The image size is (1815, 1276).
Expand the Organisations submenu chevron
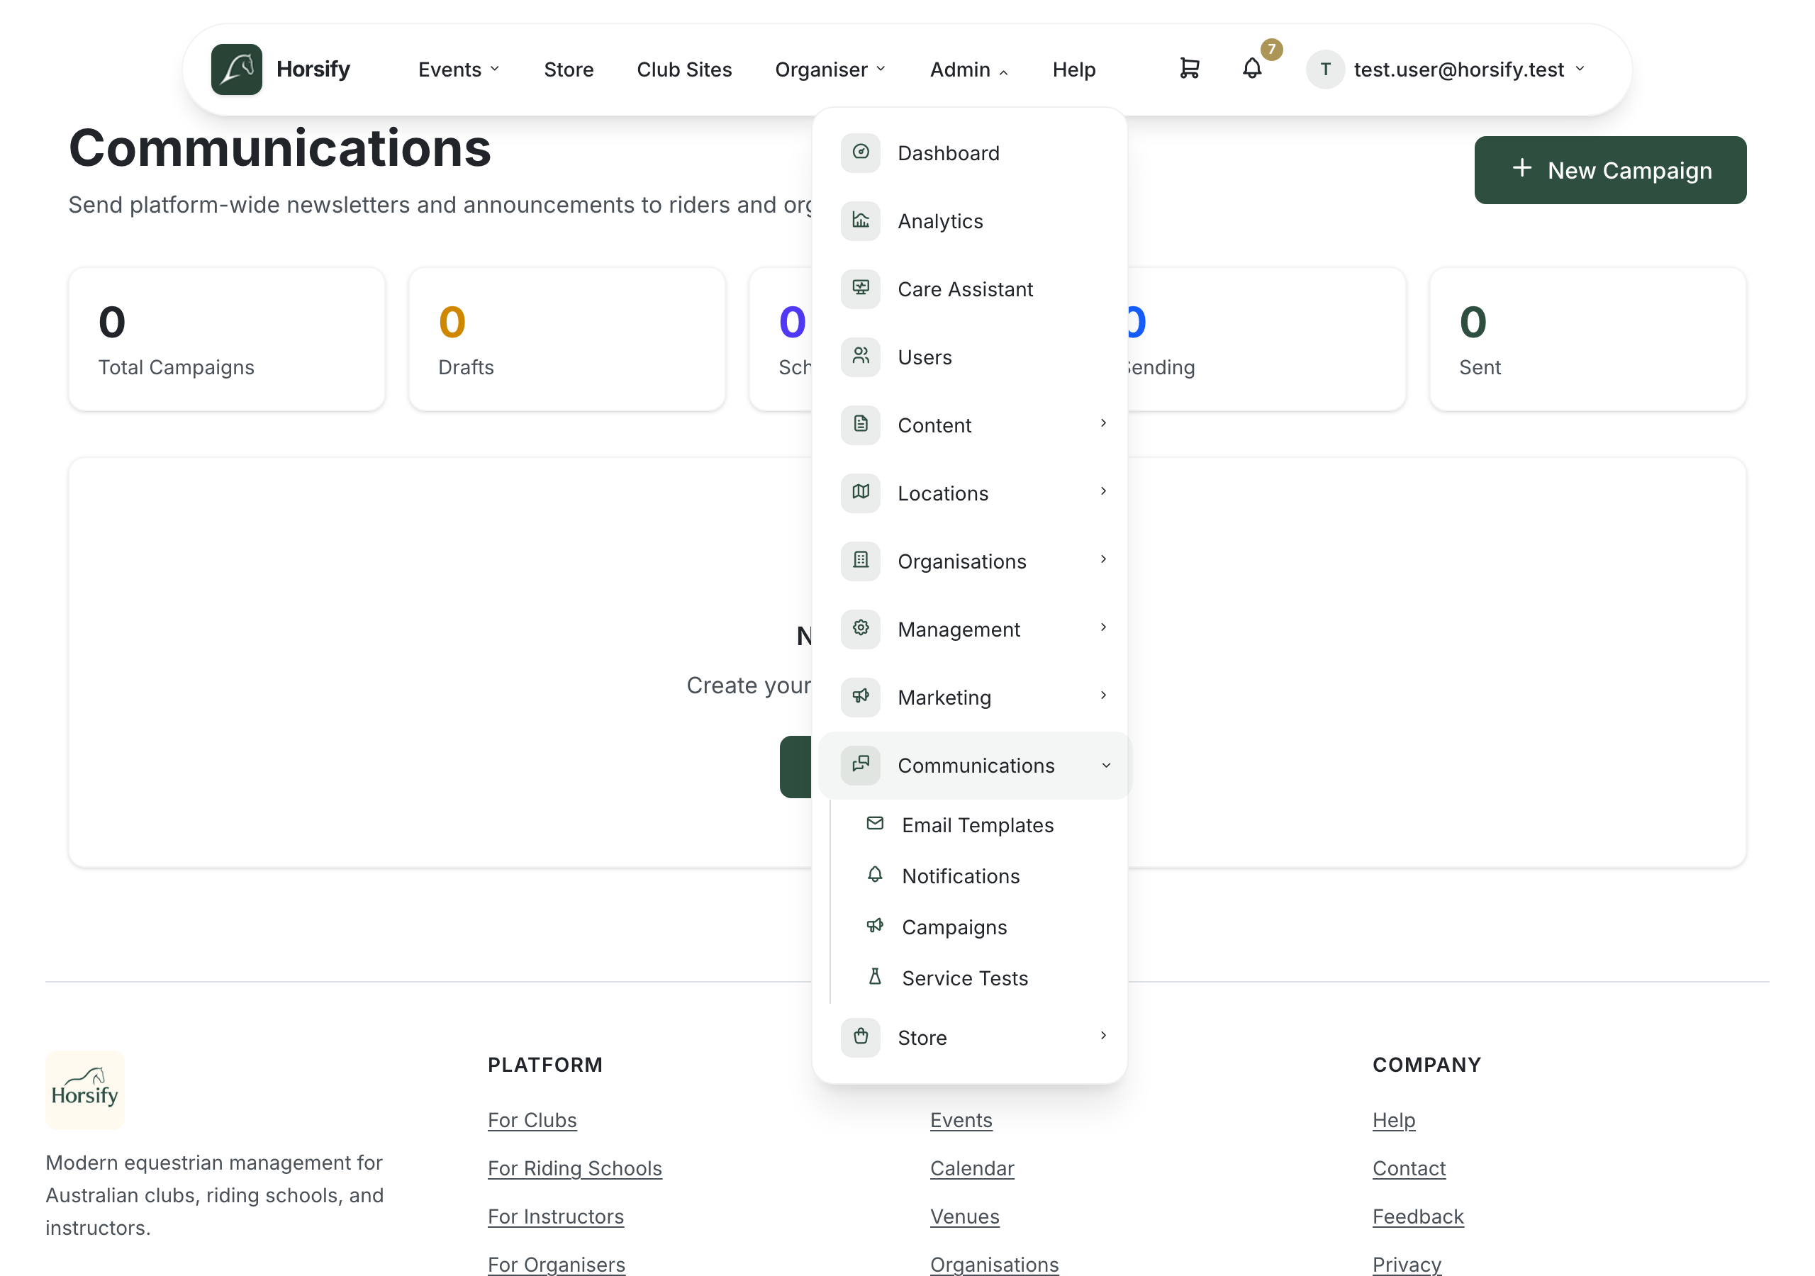coord(1104,560)
